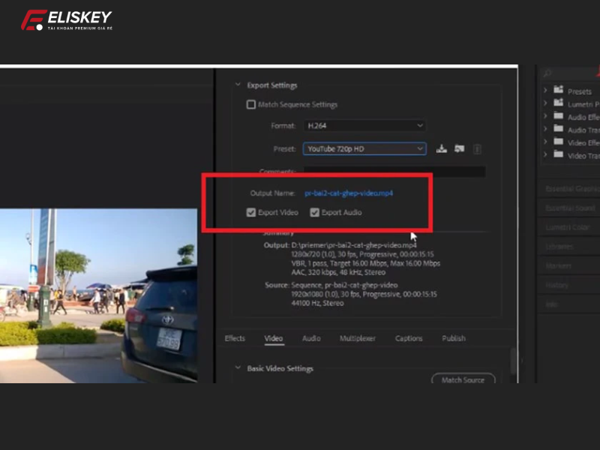
Task: Save the current export preset
Action: tap(441, 148)
